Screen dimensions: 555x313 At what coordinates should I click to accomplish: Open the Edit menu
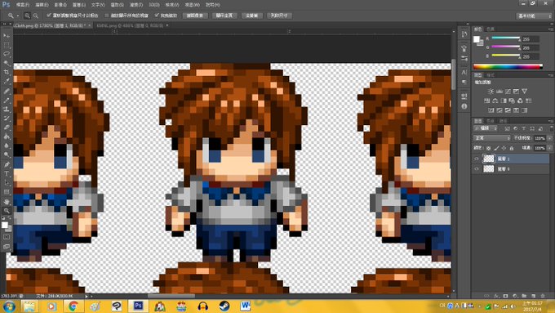[x=42, y=5]
